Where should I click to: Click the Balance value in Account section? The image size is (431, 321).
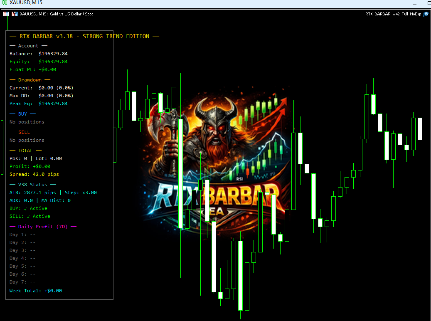(x=53, y=54)
